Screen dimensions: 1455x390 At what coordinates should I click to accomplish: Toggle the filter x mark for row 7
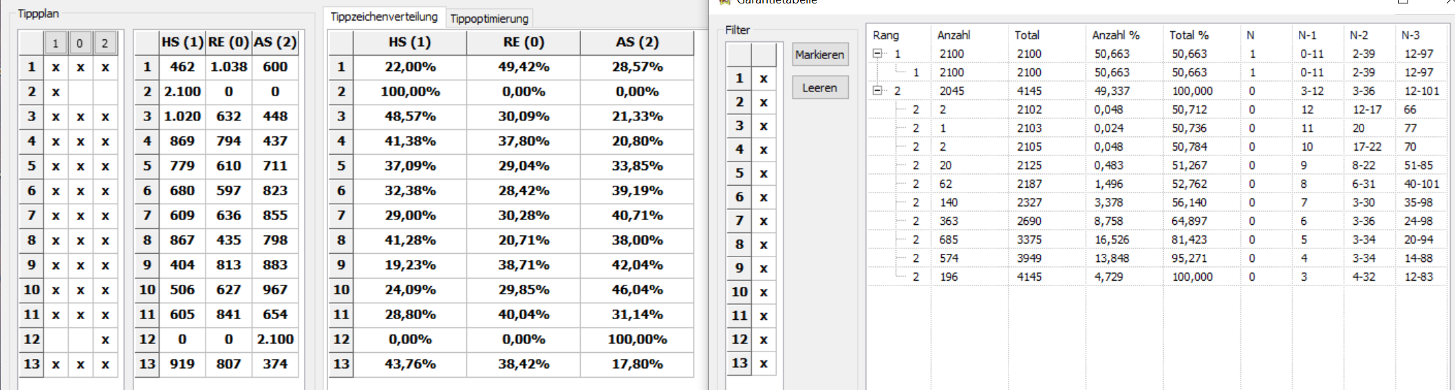point(764,221)
